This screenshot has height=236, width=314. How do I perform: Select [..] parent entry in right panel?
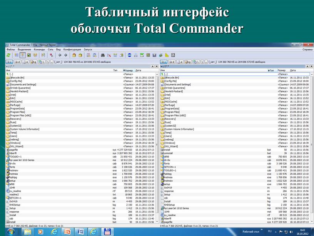point(235,74)
